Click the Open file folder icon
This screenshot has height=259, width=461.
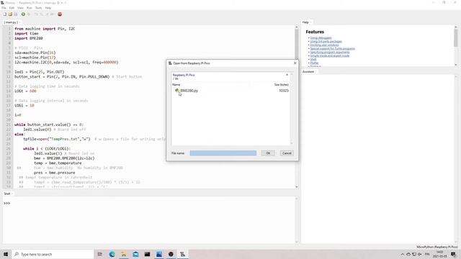tap(10, 14)
